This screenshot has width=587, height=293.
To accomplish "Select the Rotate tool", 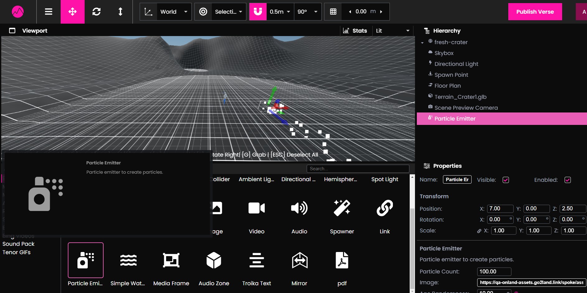I will [96, 12].
